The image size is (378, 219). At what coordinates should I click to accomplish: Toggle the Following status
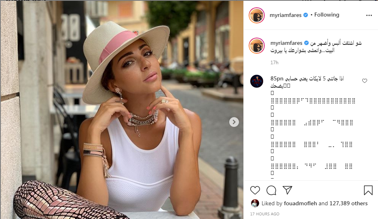pos(327,15)
